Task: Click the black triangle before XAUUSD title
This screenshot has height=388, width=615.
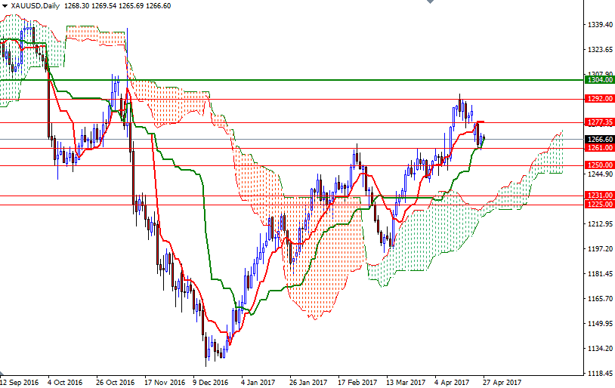Action: click(5, 5)
